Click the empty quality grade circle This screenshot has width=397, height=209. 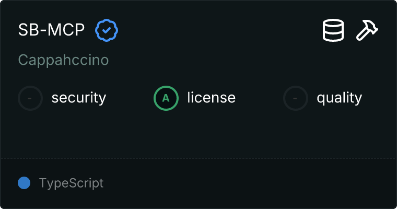pyautogui.click(x=296, y=98)
